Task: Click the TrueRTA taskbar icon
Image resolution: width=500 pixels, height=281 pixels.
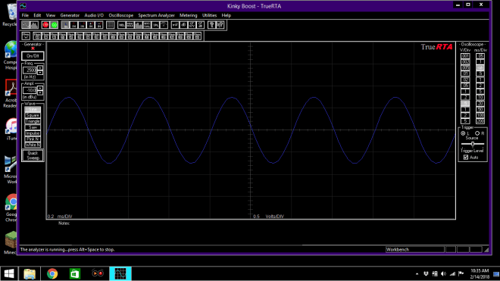Action: pos(120,273)
